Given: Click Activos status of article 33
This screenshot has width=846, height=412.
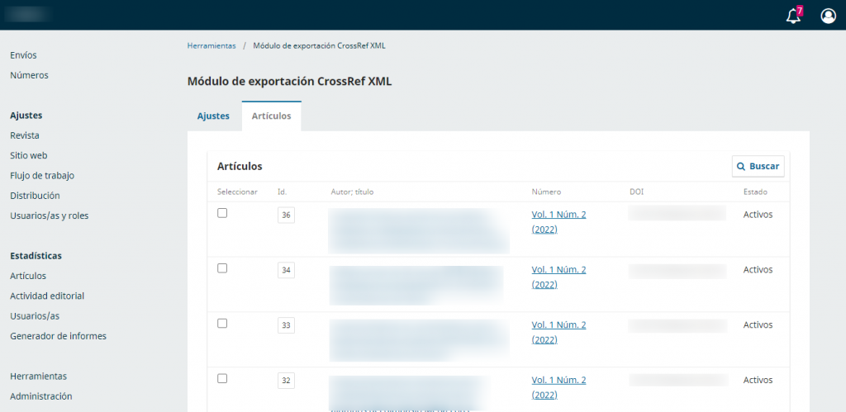Looking at the screenshot, I should tap(758, 324).
